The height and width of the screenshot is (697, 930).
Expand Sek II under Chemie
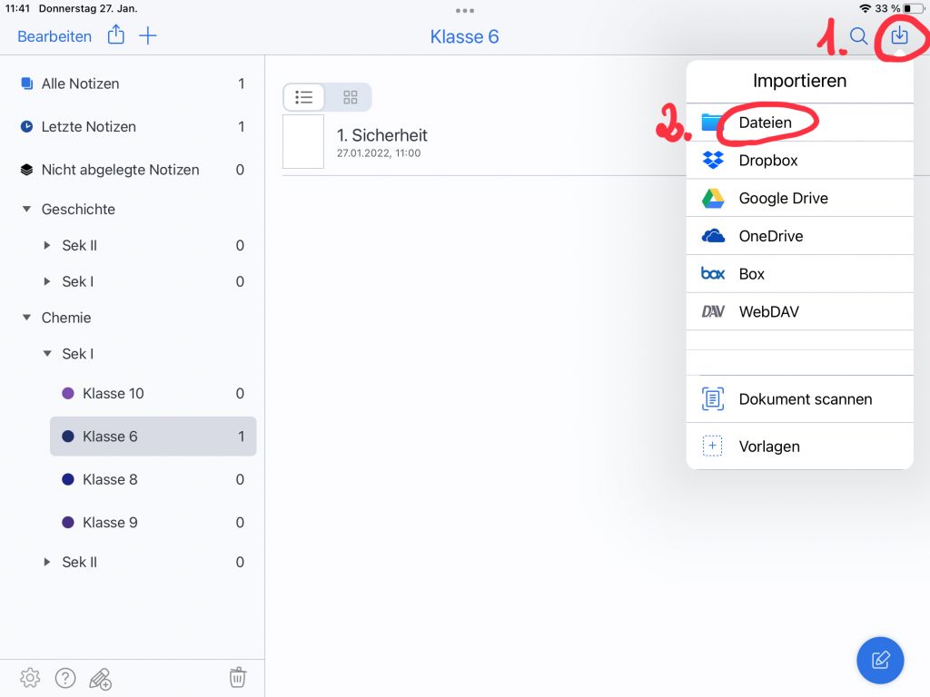point(47,563)
